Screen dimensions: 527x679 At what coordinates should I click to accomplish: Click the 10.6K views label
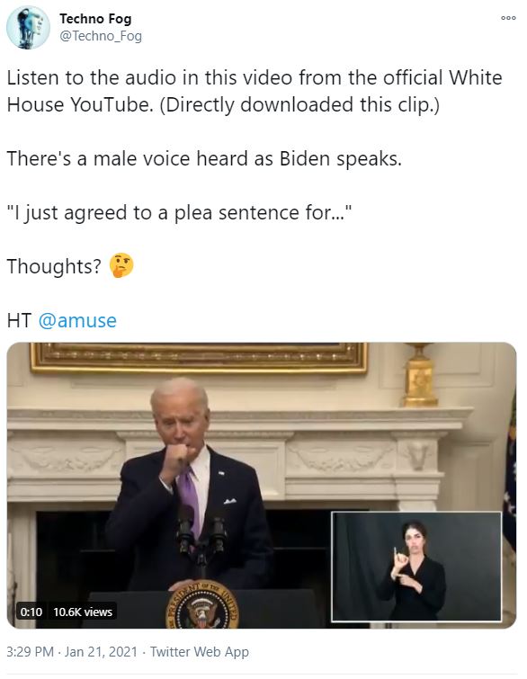(83, 612)
